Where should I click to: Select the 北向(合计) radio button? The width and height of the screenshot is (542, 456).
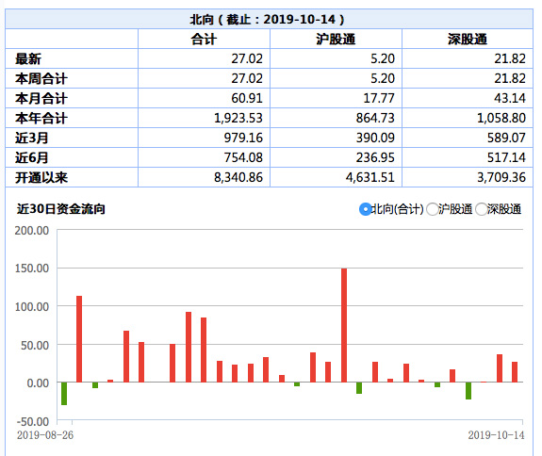[365, 209]
